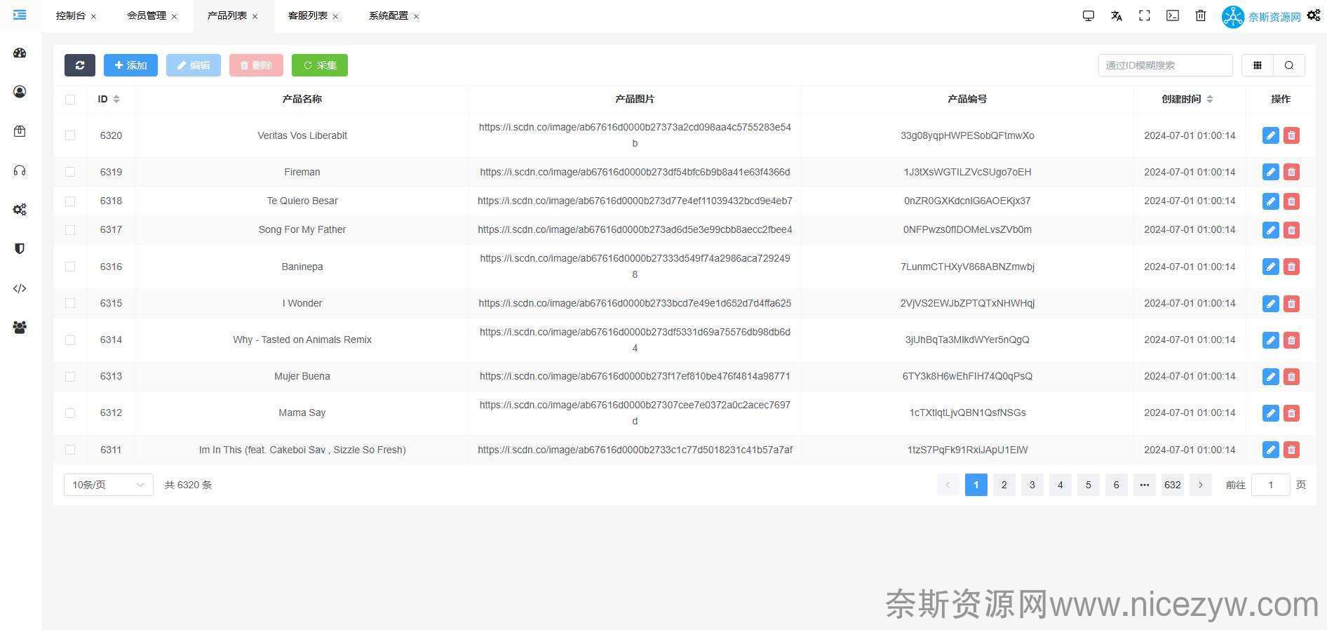This screenshot has width=1327, height=630.
Task: Open the 10条/页 page size dropdown
Action: click(x=108, y=485)
